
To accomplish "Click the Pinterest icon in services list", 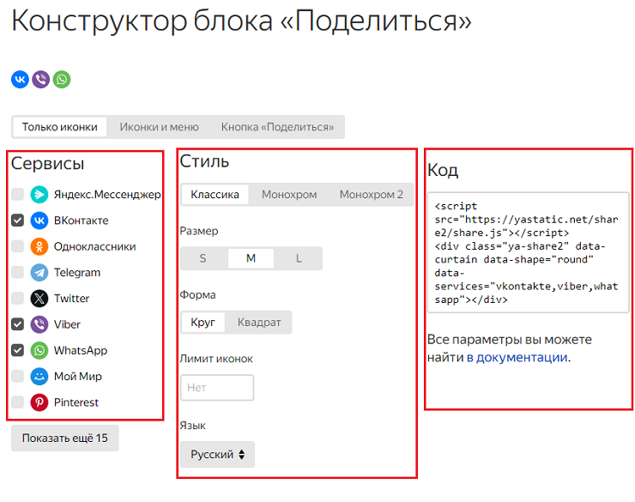I will pos(39,402).
